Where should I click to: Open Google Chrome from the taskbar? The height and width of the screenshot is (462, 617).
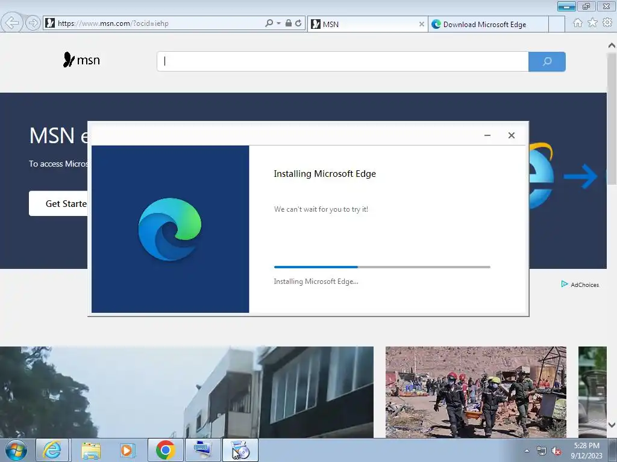point(165,450)
